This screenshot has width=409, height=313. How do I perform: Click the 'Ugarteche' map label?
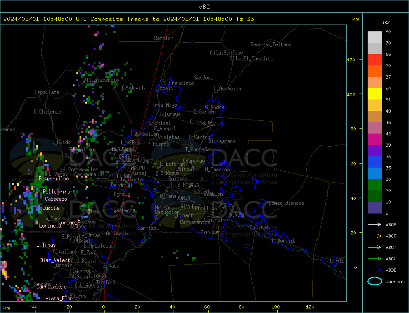coord(123,210)
